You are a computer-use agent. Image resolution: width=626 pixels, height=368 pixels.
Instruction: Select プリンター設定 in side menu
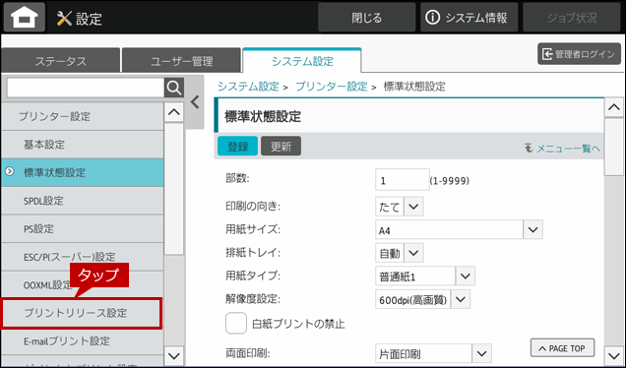(x=83, y=116)
